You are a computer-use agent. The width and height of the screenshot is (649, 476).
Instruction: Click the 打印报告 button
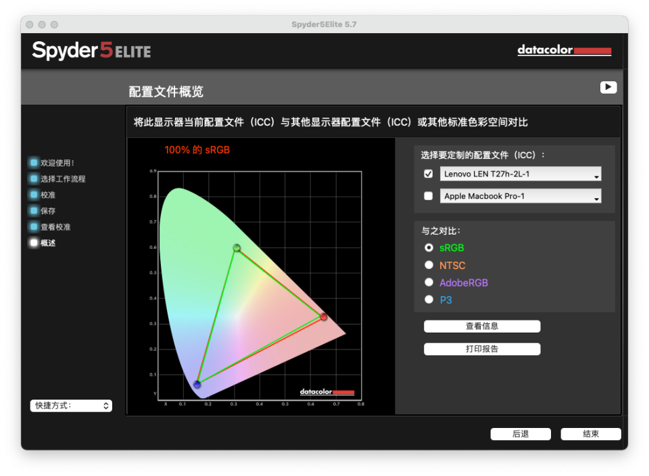(x=482, y=349)
